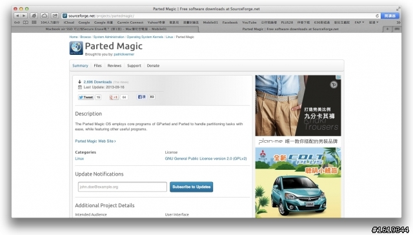Screen dimensions: 413x235
Task: Switch to the Macbook air SSD Mobile01 tab
Action: pyautogui.click(x=106, y=29)
